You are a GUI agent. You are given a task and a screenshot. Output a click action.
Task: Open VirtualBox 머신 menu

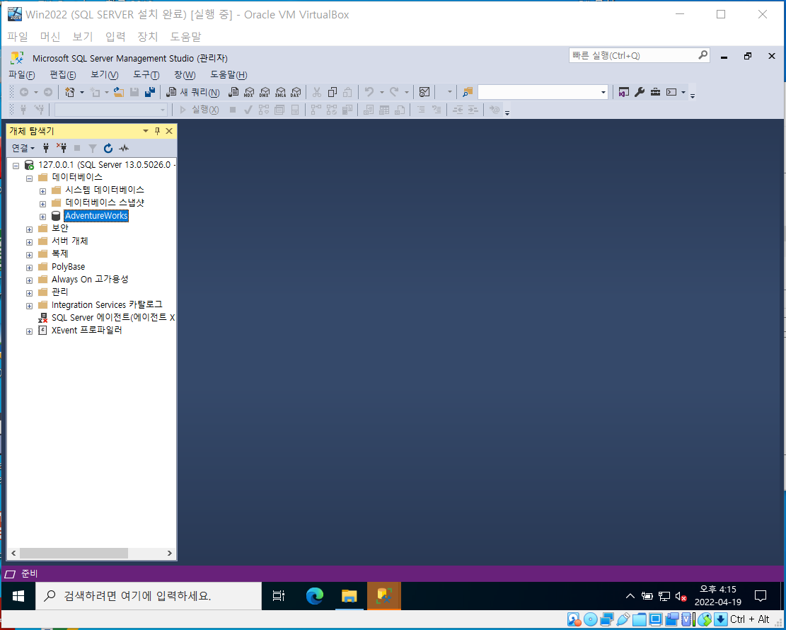click(x=50, y=37)
